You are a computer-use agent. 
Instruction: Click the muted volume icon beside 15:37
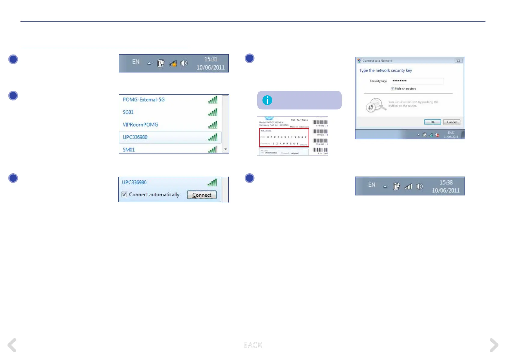(437, 135)
